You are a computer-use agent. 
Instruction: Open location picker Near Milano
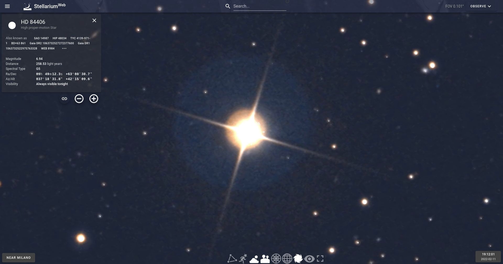pyautogui.click(x=19, y=258)
